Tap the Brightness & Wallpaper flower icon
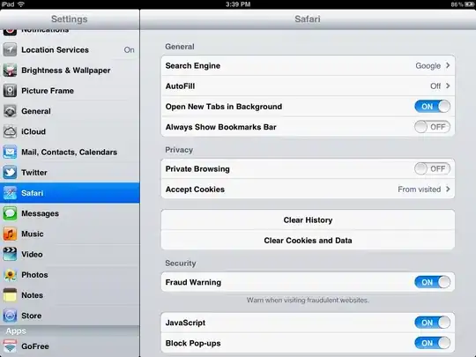 10,71
